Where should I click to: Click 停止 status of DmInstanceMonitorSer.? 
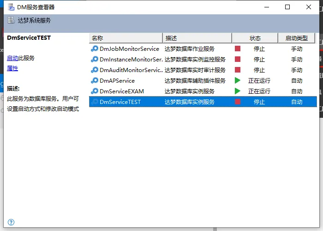[259, 60]
